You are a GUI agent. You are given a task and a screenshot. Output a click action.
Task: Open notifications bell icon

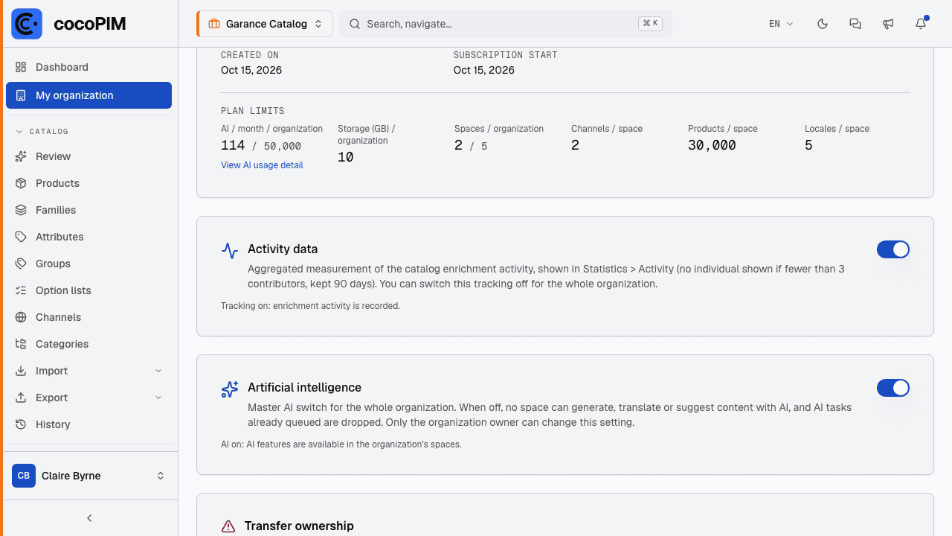click(x=921, y=24)
